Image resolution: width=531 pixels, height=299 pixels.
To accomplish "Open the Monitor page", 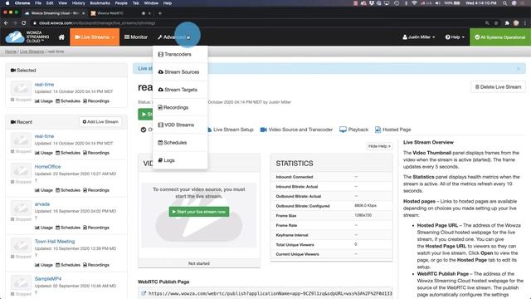I will (136, 37).
